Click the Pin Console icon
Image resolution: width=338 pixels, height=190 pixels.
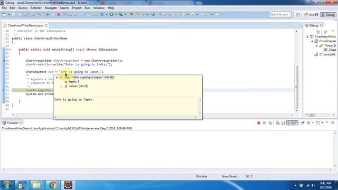(303, 123)
